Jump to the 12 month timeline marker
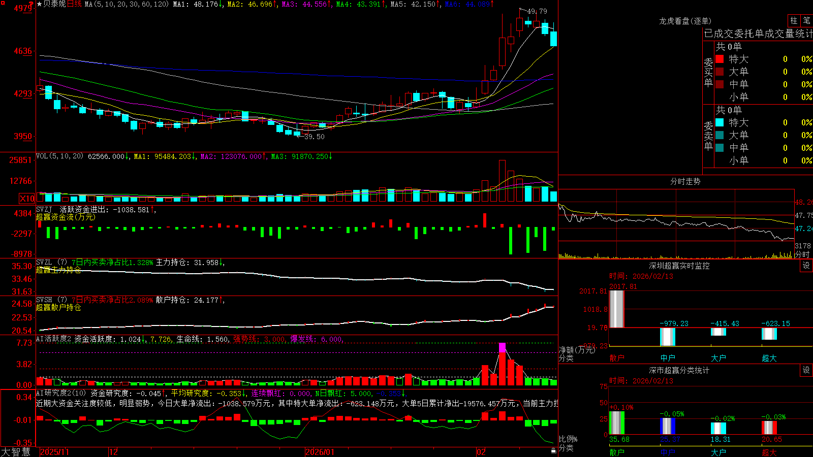 click(114, 452)
